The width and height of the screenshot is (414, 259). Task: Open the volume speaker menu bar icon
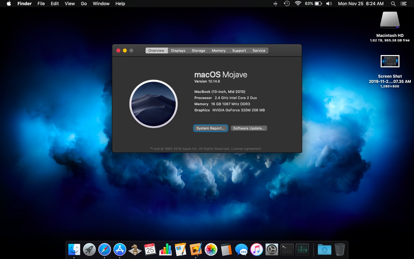coord(329,4)
